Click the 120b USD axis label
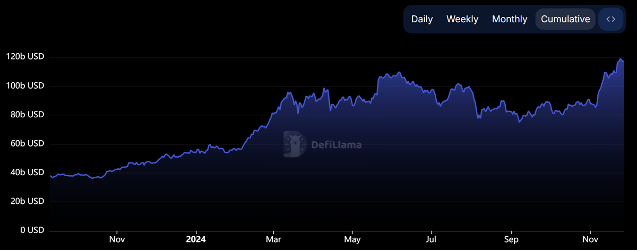This screenshot has height=250, width=637. click(24, 57)
